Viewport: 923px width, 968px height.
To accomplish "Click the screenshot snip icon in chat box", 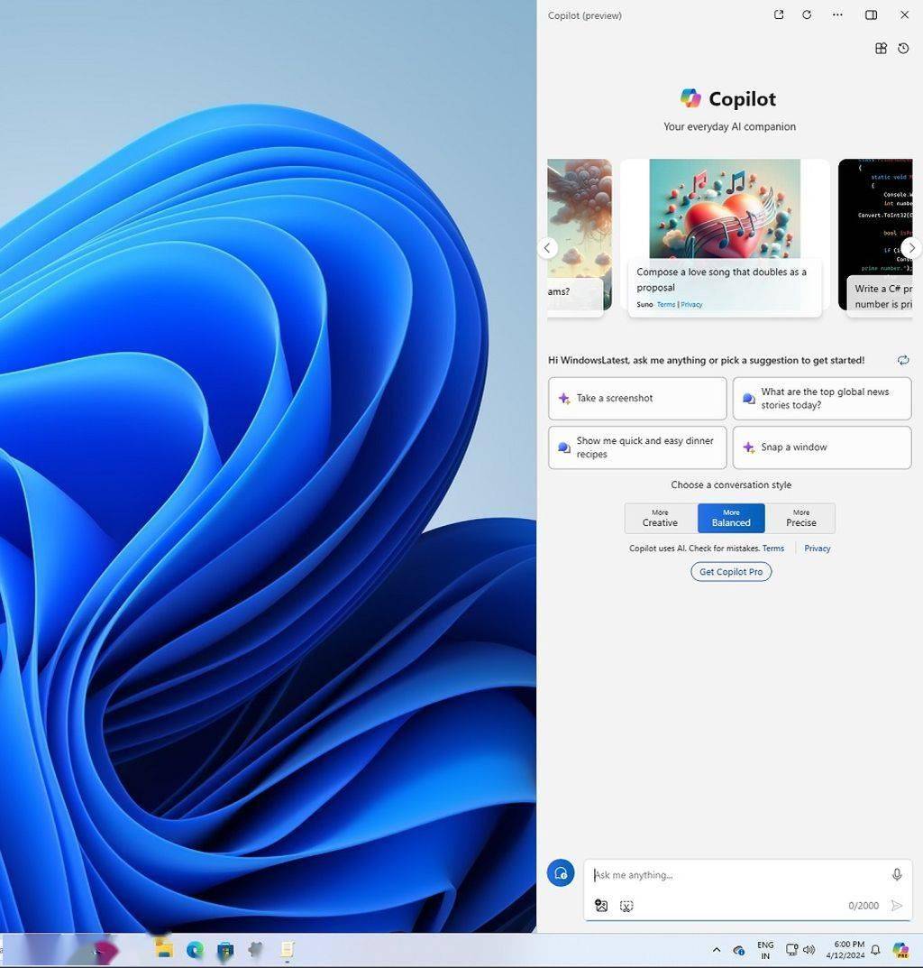I will 626,906.
